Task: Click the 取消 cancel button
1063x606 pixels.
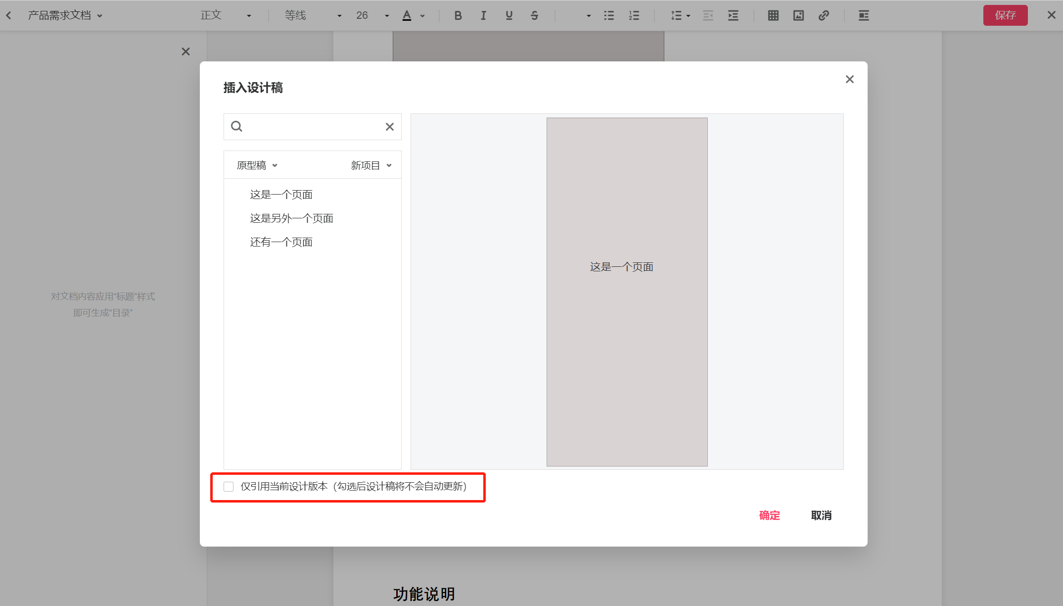Action: [x=821, y=515]
